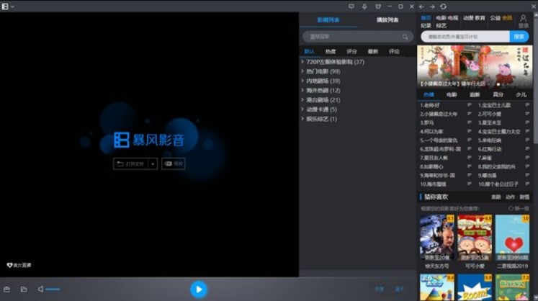
Task: Click the open-folder icon in bottom bar
Action: coord(24,289)
